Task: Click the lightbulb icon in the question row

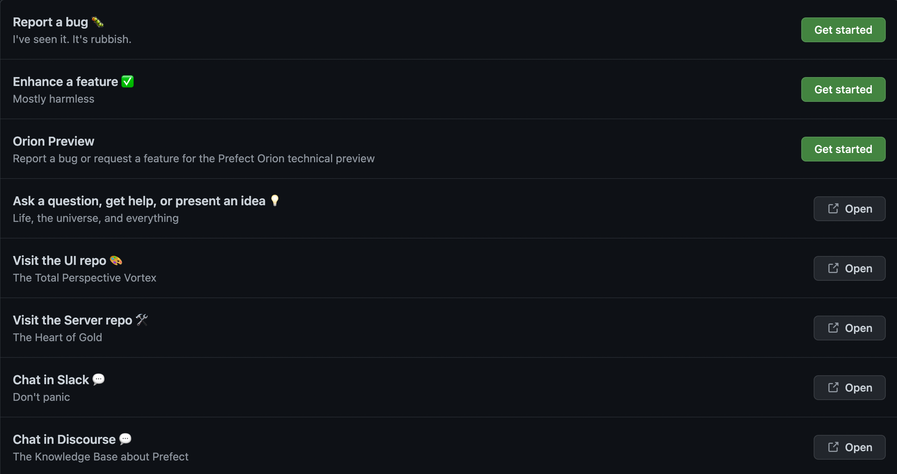Action: [275, 201]
